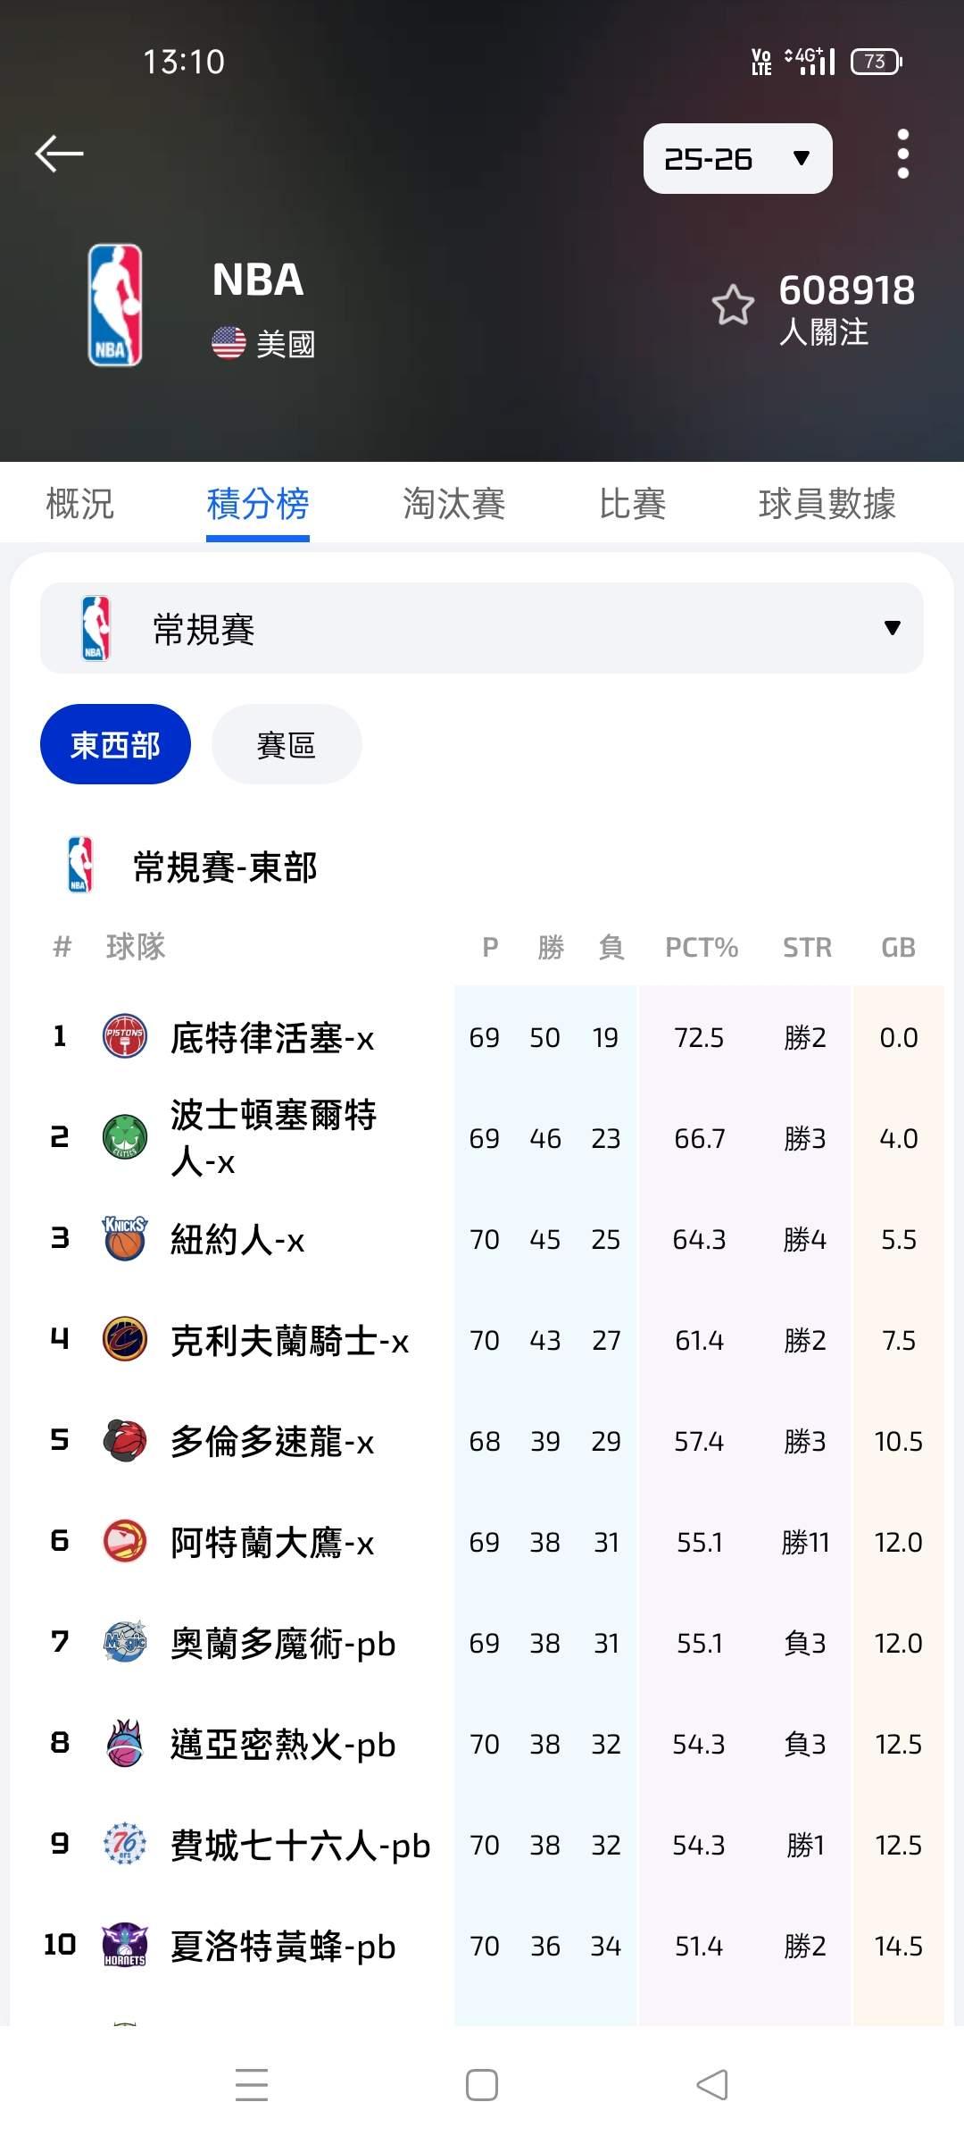Tap the star icon to follow NBA
Screen dimensions: 964x2144
(x=733, y=306)
